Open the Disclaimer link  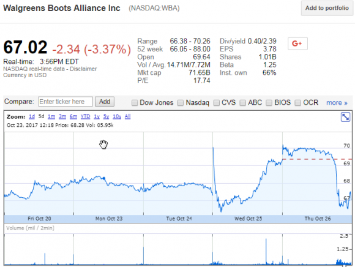[x=83, y=69]
